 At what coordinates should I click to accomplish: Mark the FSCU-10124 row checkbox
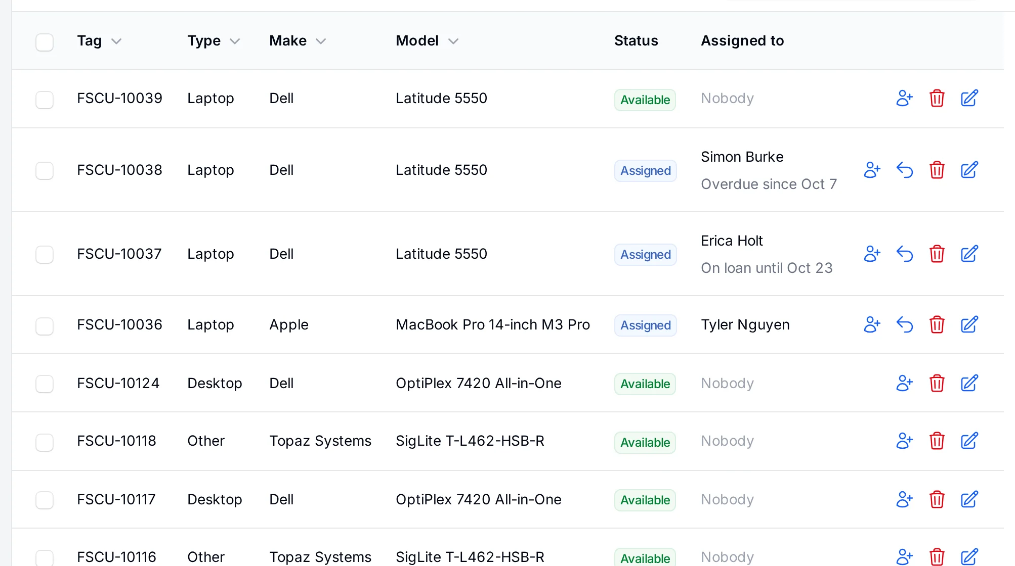pyautogui.click(x=45, y=384)
